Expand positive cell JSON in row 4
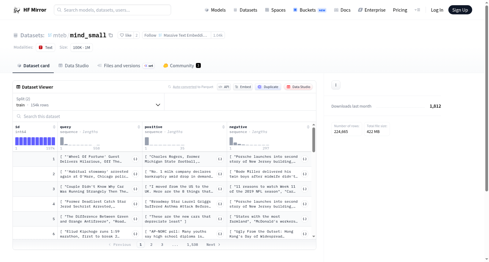Image resolution: width=489 pixels, height=262 pixels. [220, 204]
